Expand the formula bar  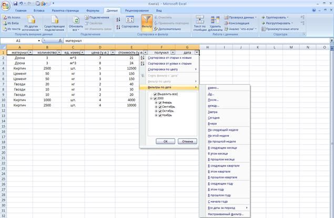[332, 41]
